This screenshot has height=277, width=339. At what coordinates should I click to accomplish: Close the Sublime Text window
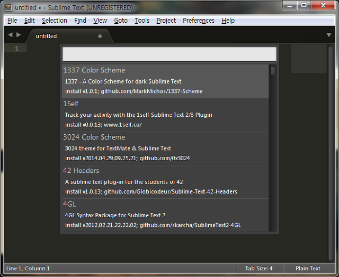[x=323, y=6]
